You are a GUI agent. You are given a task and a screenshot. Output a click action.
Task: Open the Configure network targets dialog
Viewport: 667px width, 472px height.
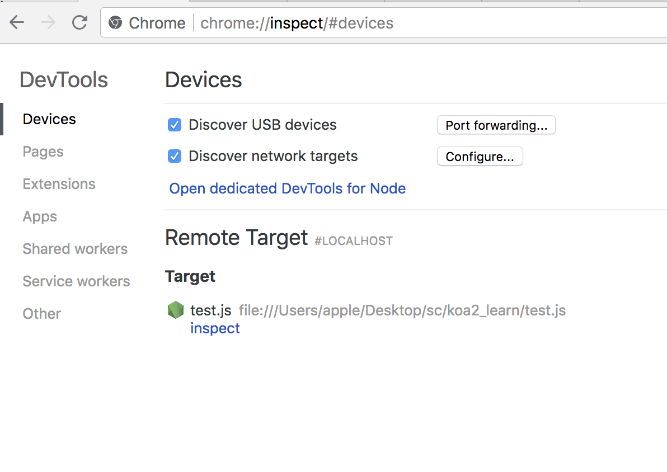[480, 157]
